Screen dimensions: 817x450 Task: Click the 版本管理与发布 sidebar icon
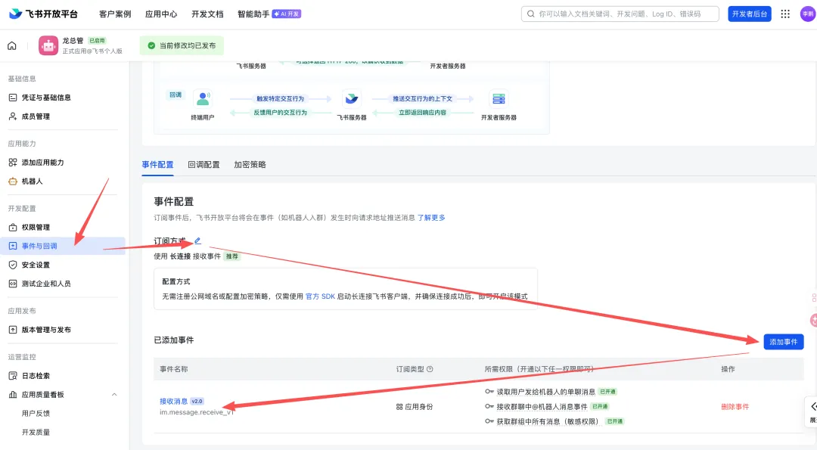pos(13,330)
